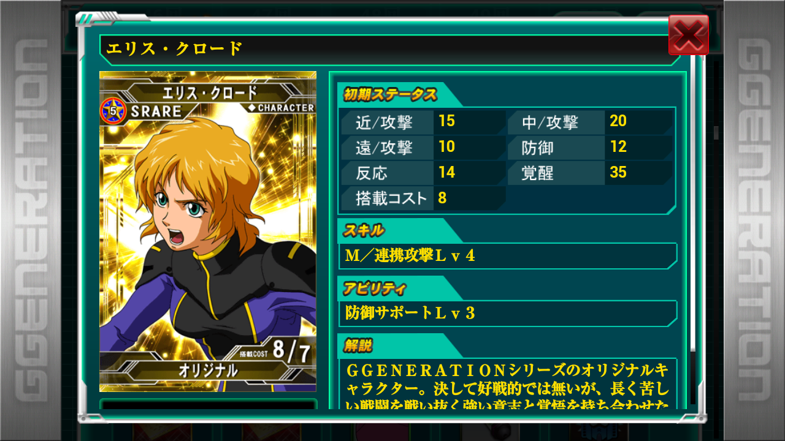Tap the CHARACTER type label on card
The image size is (785, 441).
point(281,108)
